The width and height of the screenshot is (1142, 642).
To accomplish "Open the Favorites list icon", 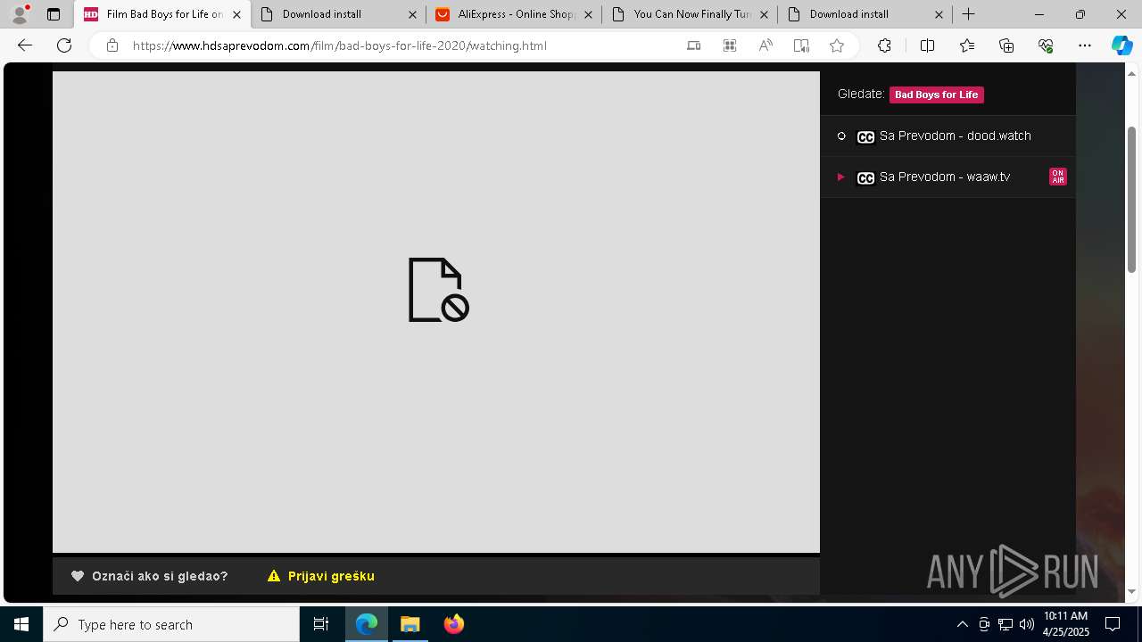I will (967, 45).
